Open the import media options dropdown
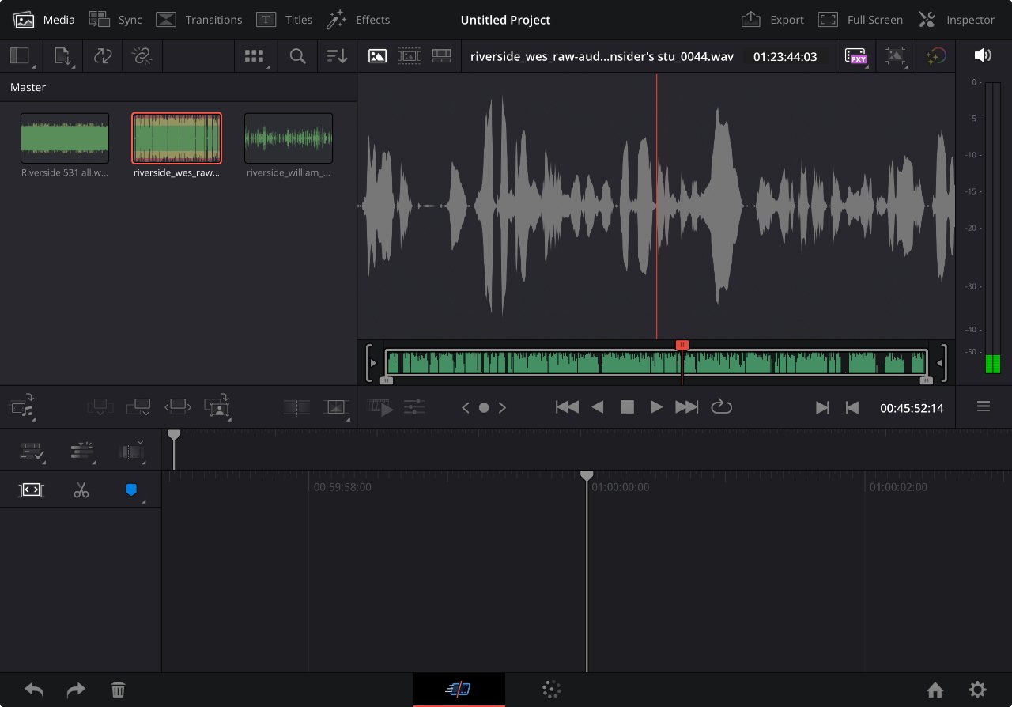 click(x=62, y=56)
